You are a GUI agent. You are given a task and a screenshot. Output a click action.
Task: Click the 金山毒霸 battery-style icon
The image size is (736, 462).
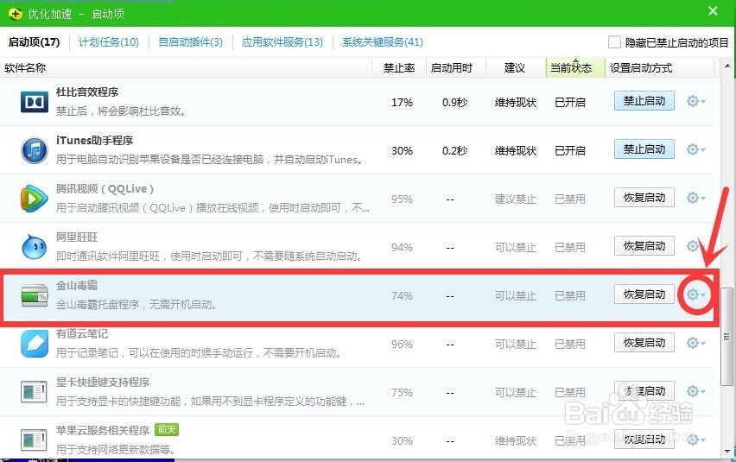click(35, 295)
